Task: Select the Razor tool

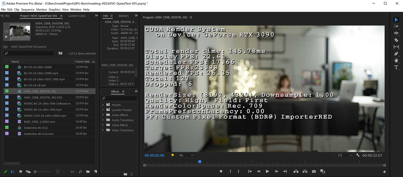Action: (396, 40)
